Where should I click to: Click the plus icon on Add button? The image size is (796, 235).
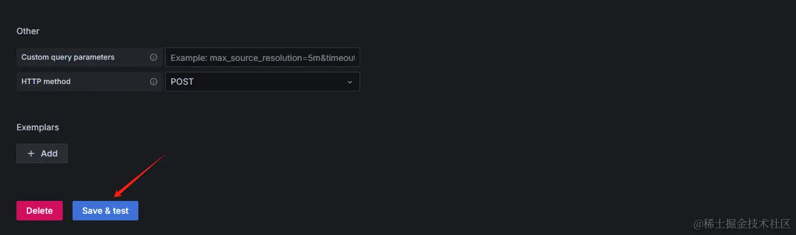click(31, 153)
